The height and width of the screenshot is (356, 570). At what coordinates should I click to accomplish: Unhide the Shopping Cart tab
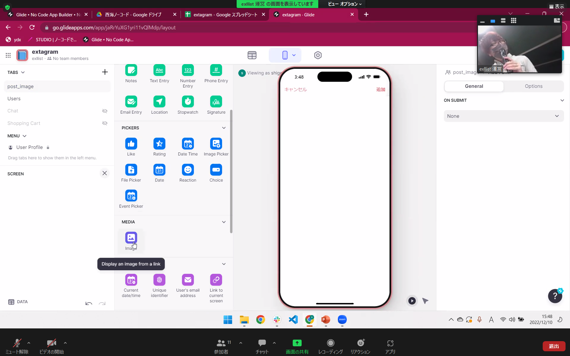point(105,123)
